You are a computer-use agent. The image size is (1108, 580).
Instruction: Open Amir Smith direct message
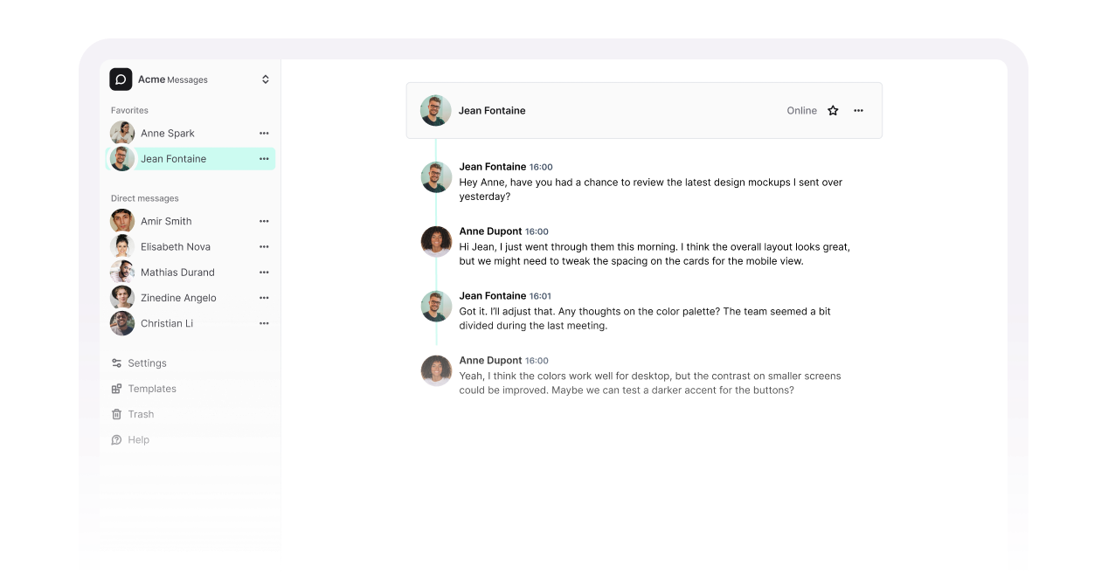click(191, 221)
